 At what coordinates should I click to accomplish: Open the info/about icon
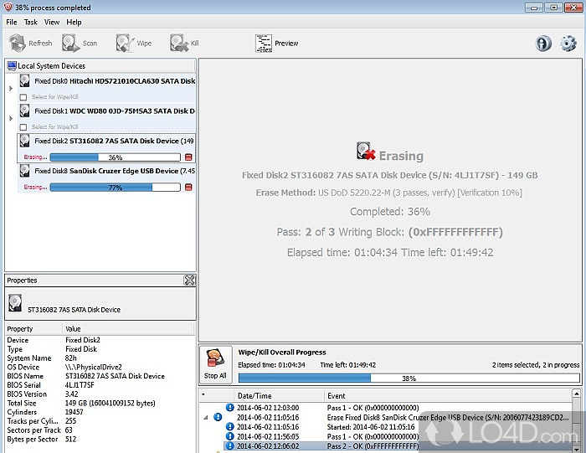[542, 44]
